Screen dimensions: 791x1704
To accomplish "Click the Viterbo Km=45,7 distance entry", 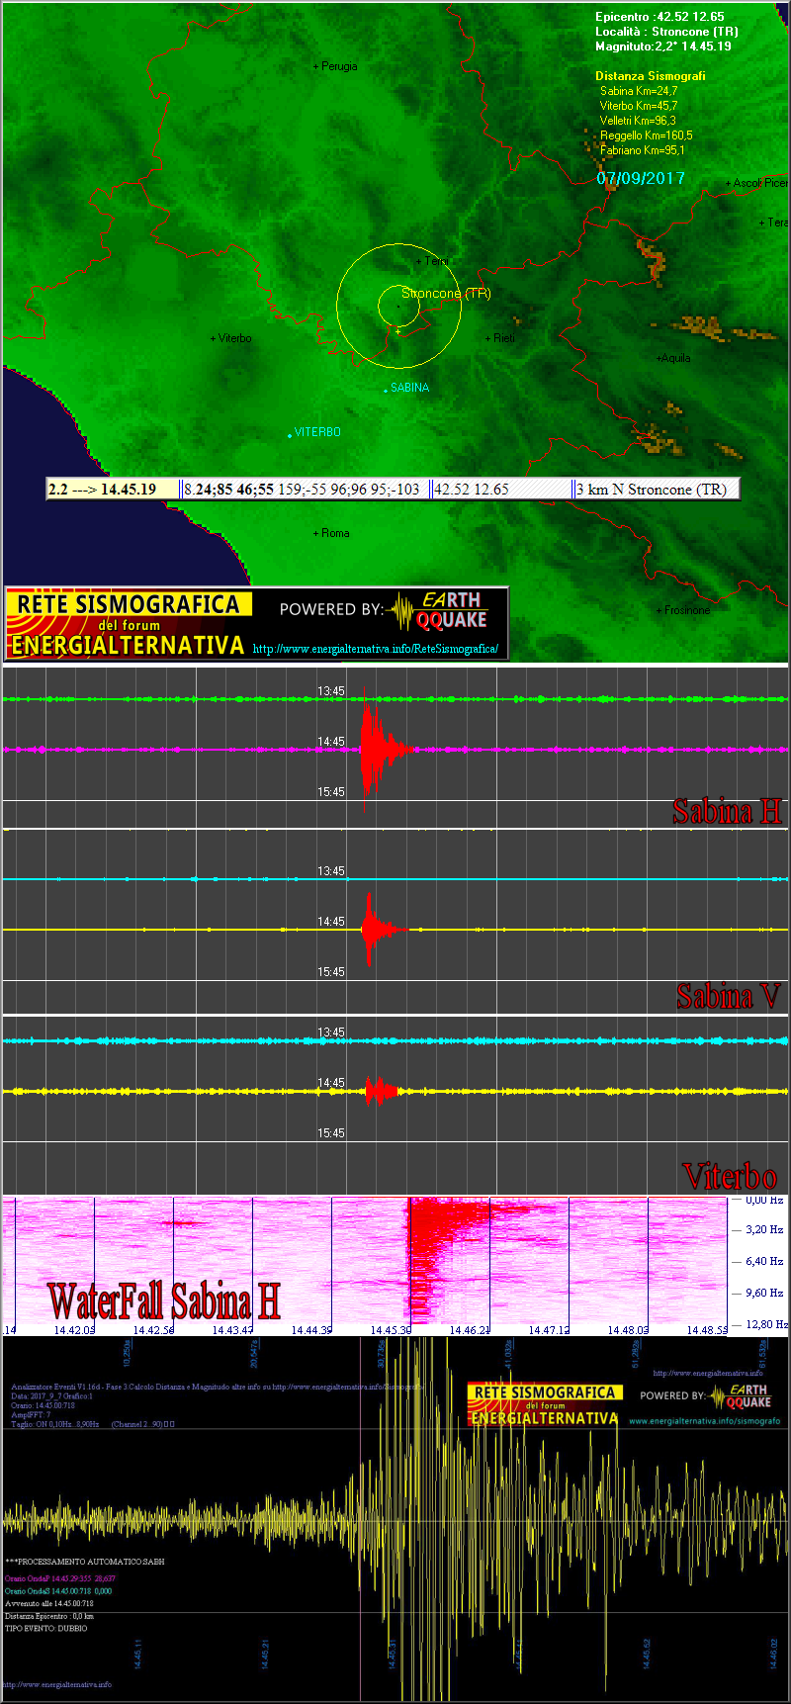I will [x=639, y=106].
